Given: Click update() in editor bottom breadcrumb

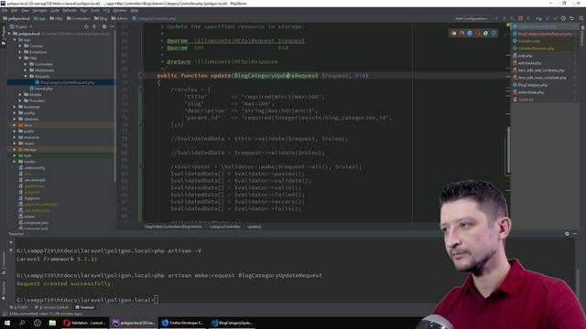Looking at the screenshot, I should point(255,227).
